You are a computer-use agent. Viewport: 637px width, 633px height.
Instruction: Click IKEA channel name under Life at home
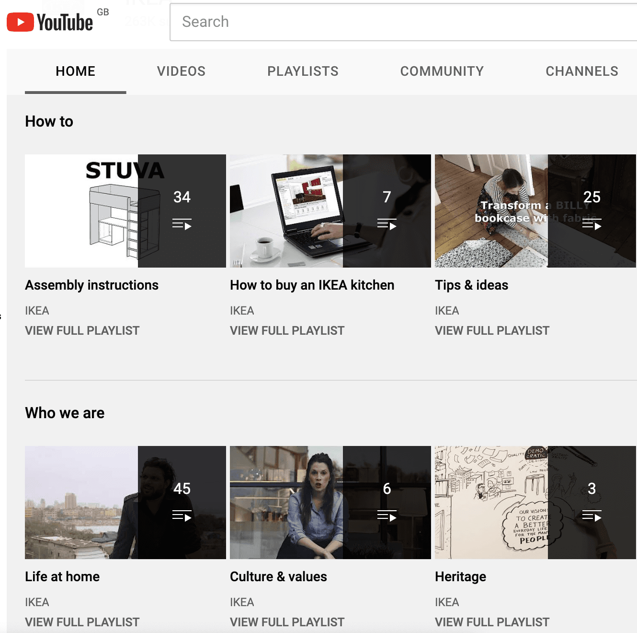tap(37, 602)
